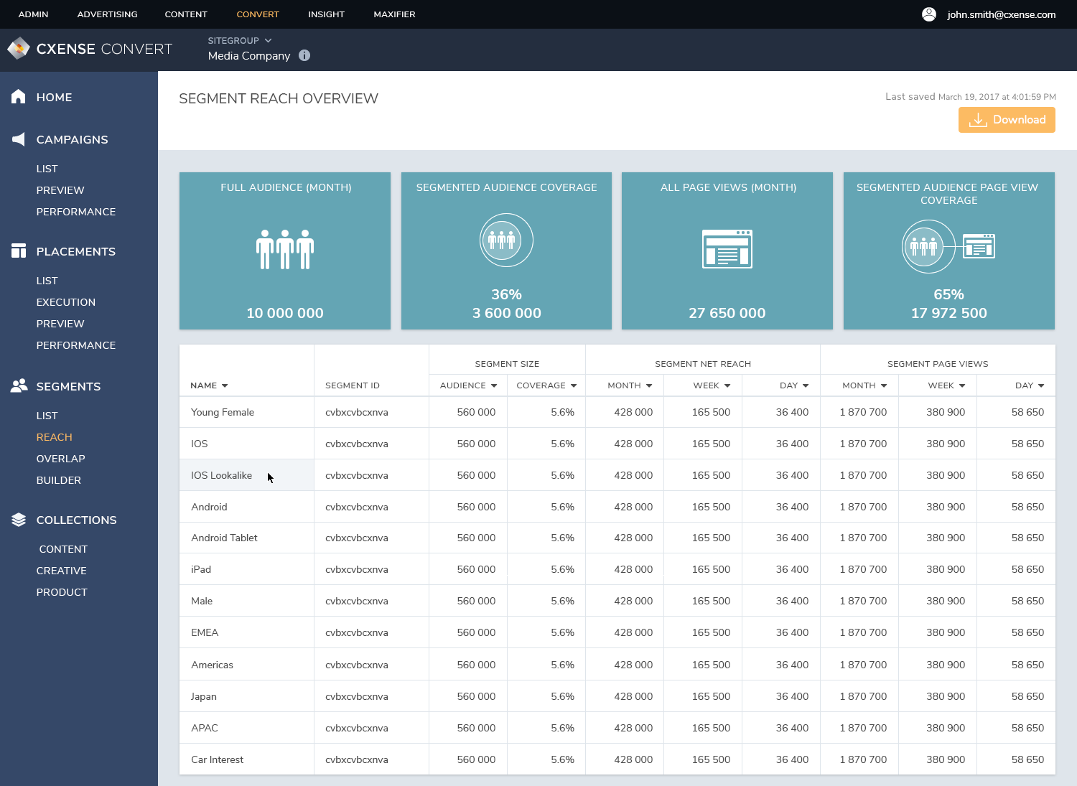Image resolution: width=1077 pixels, height=786 pixels.
Task: Sort by the Coverage column arrow
Action: [574, 386]
